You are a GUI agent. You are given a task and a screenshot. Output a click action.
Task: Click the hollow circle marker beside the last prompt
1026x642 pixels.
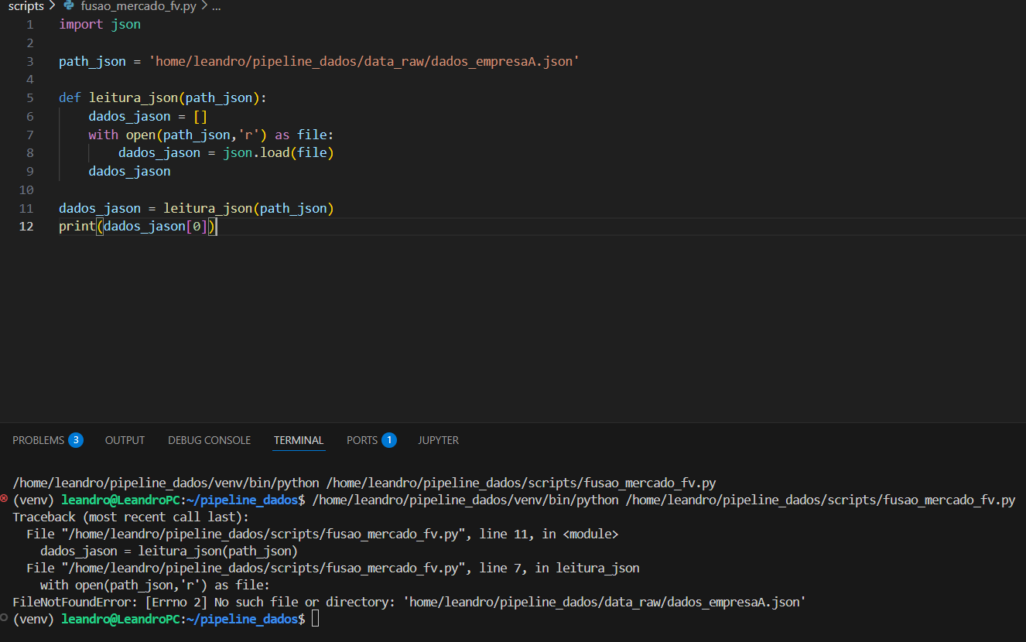click(5, 618)
